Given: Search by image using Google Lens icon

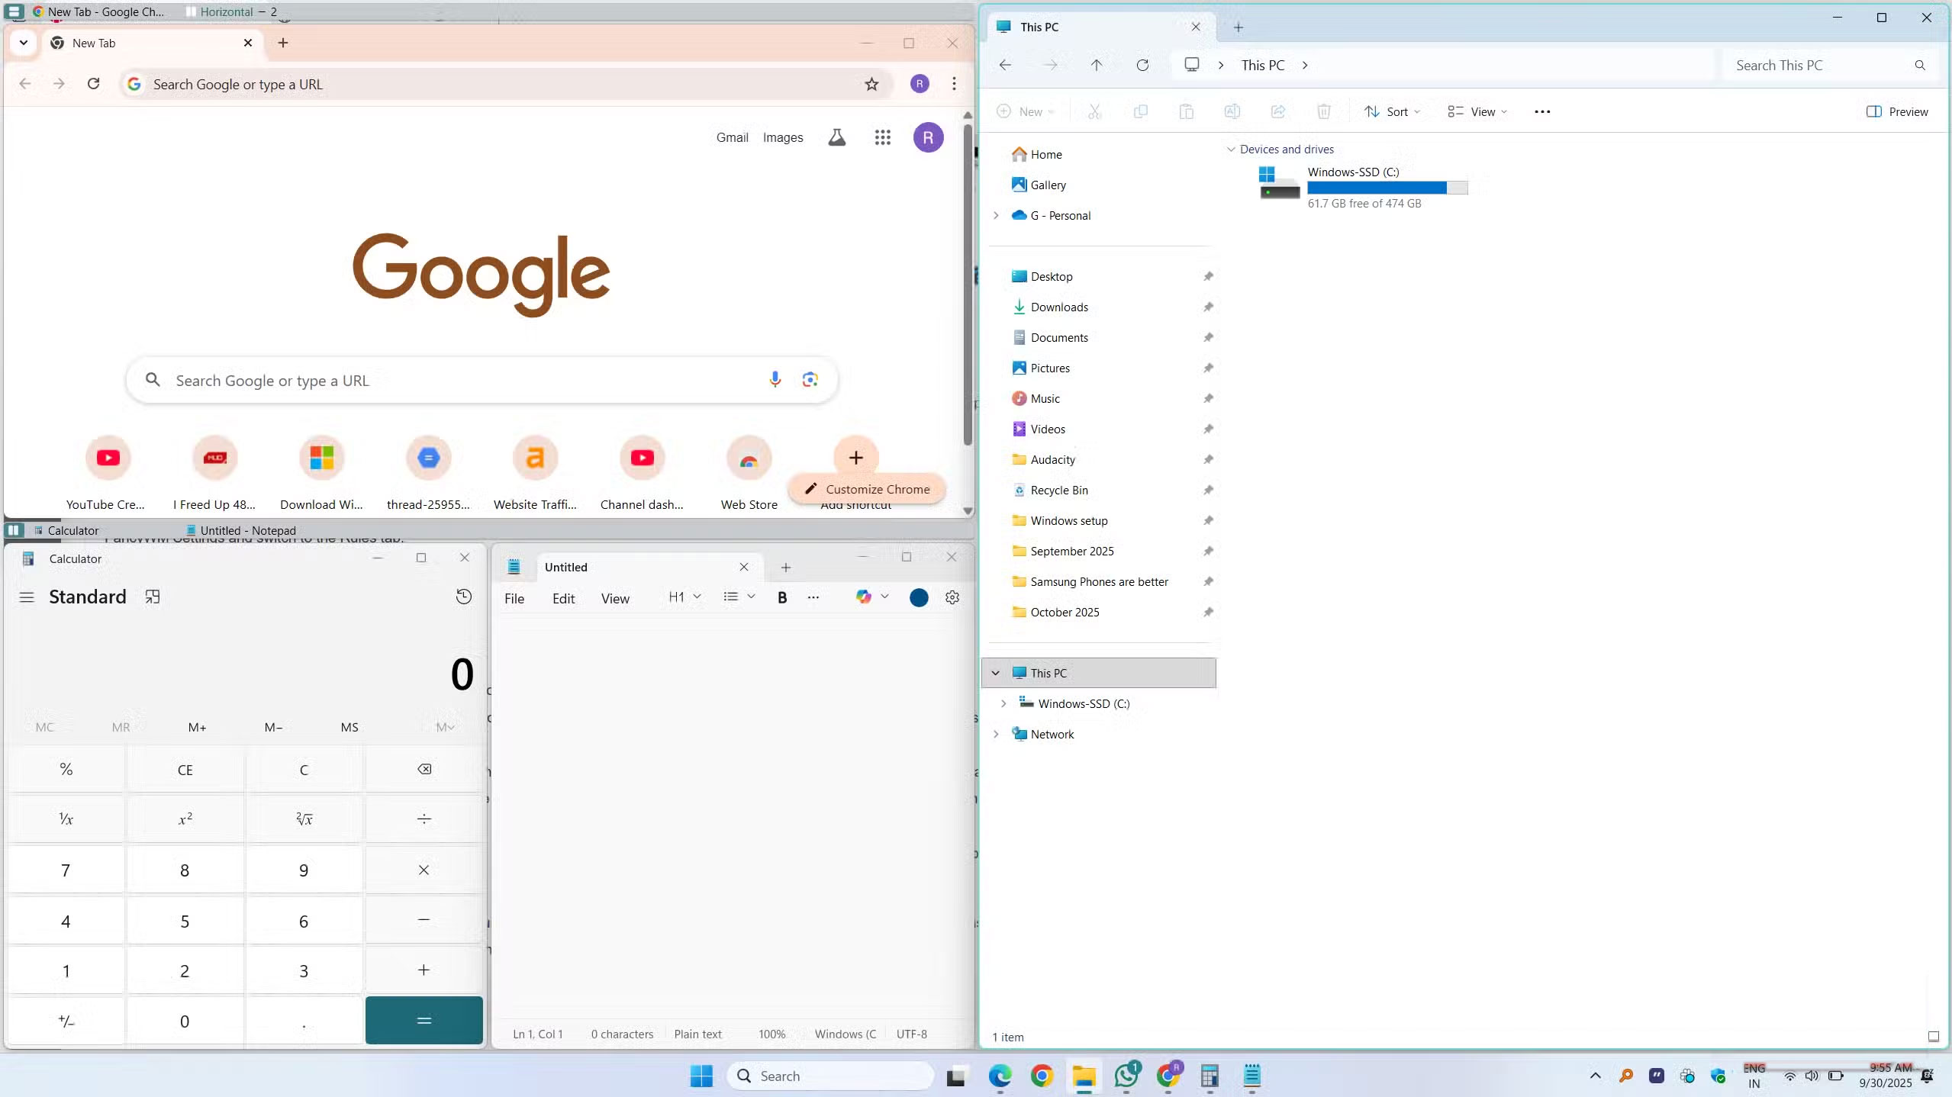Looking at the screenshot, I should [810, 379].
